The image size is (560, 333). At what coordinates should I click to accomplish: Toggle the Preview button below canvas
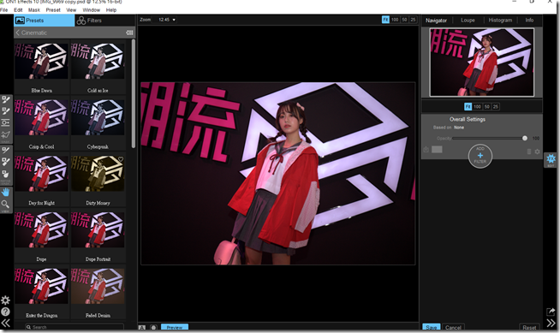[175, 327]
